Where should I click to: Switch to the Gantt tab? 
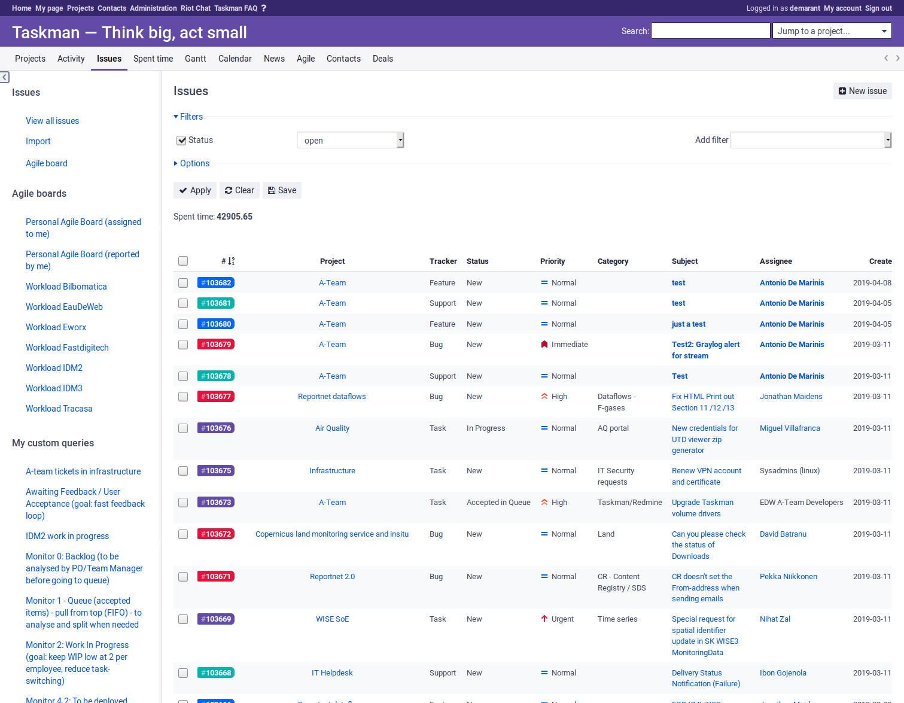coord(195,59)
